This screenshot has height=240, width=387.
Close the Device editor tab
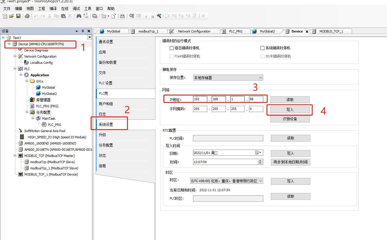pyautogui.click(x=307, y=31)
